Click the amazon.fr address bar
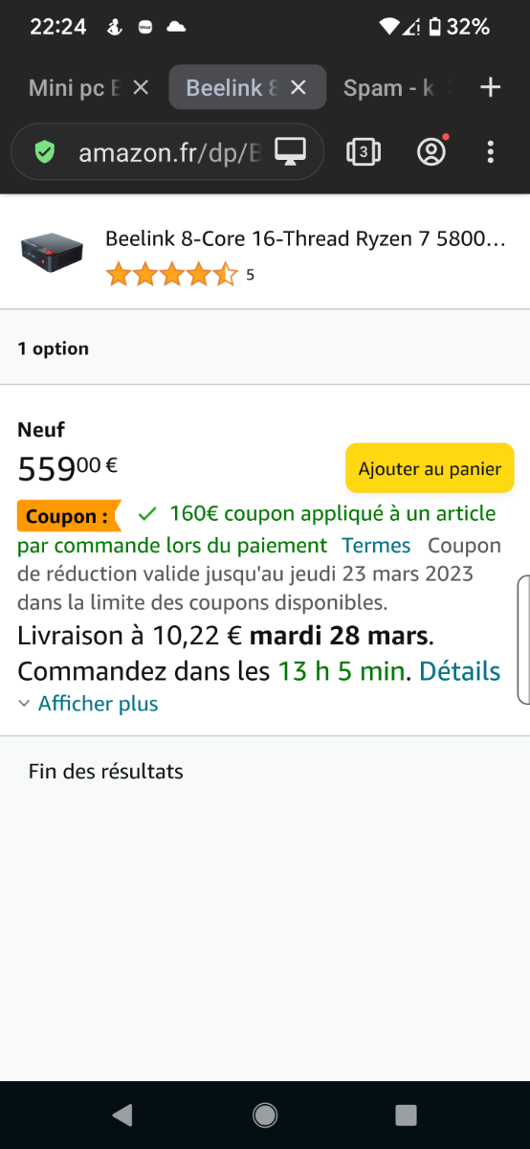The width and height of the screenshot is (530, 1149). pyautogui.click(x=168, y=151)
